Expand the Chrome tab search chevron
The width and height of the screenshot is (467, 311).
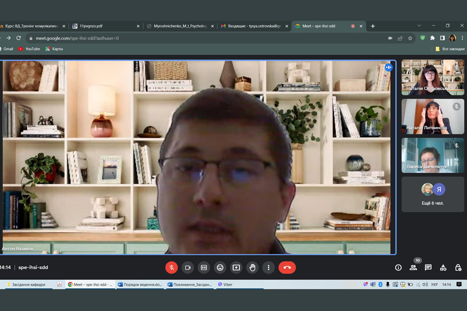[419, 25]
